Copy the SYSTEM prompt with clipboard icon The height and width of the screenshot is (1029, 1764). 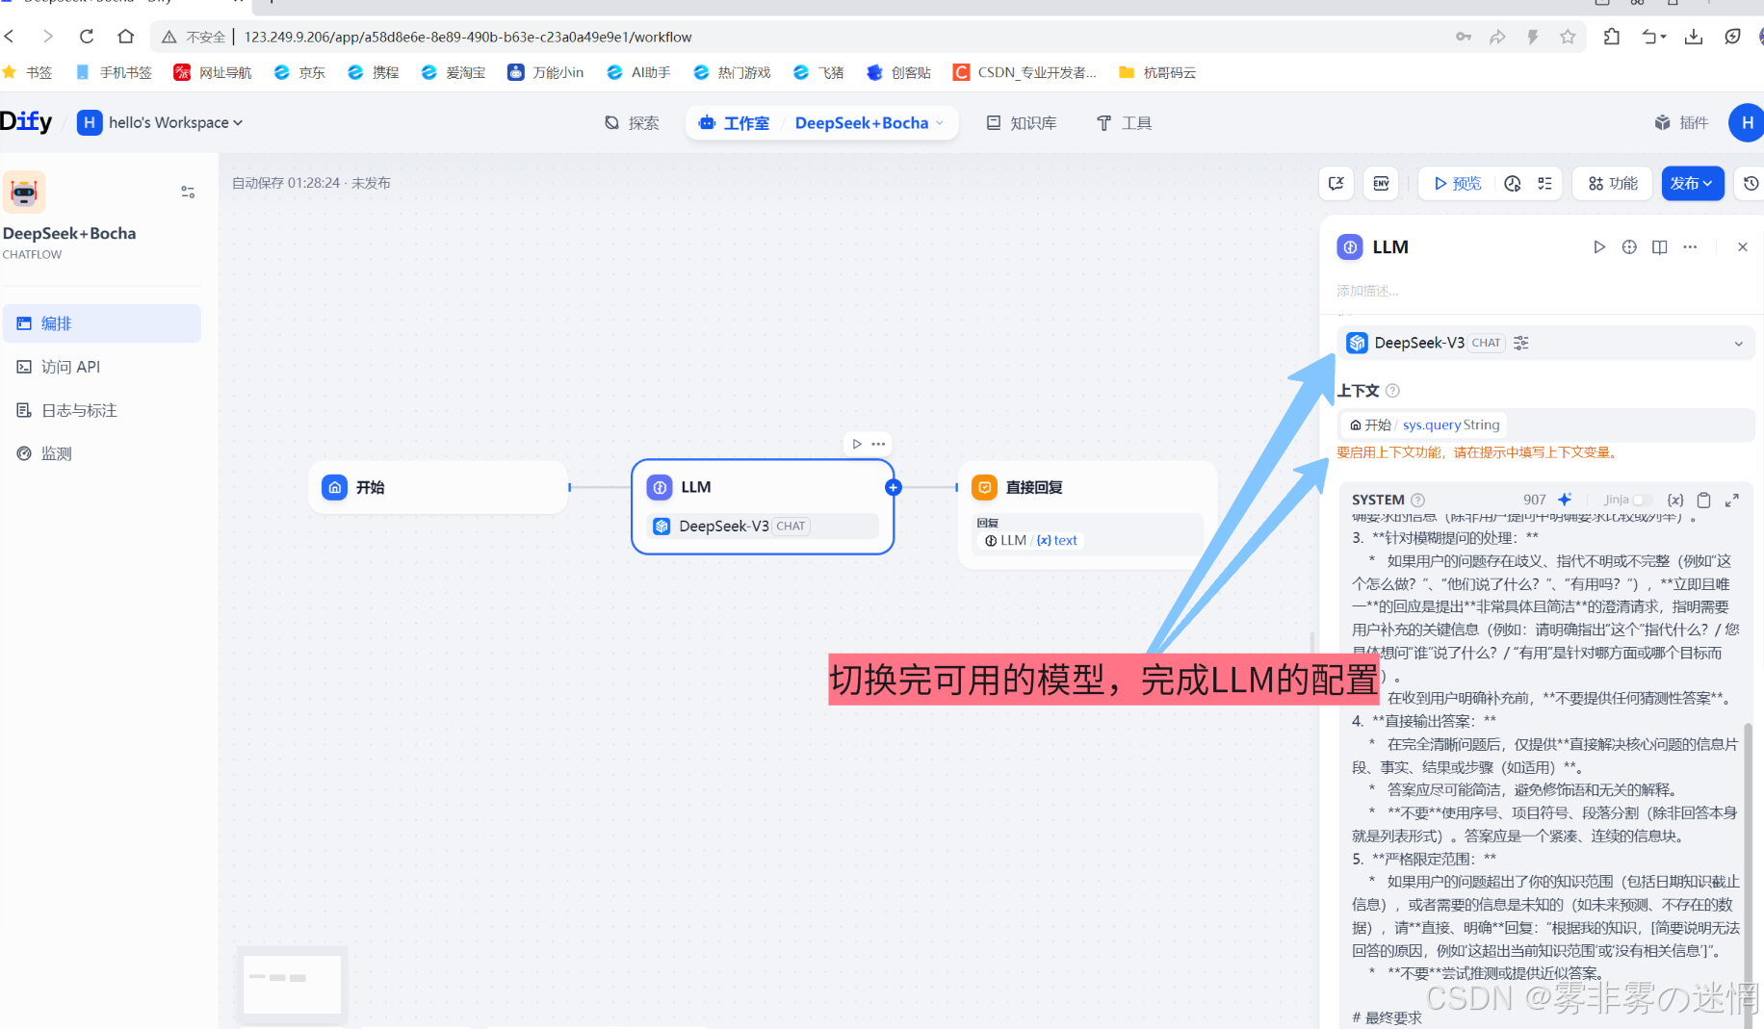click(1703, 500)
